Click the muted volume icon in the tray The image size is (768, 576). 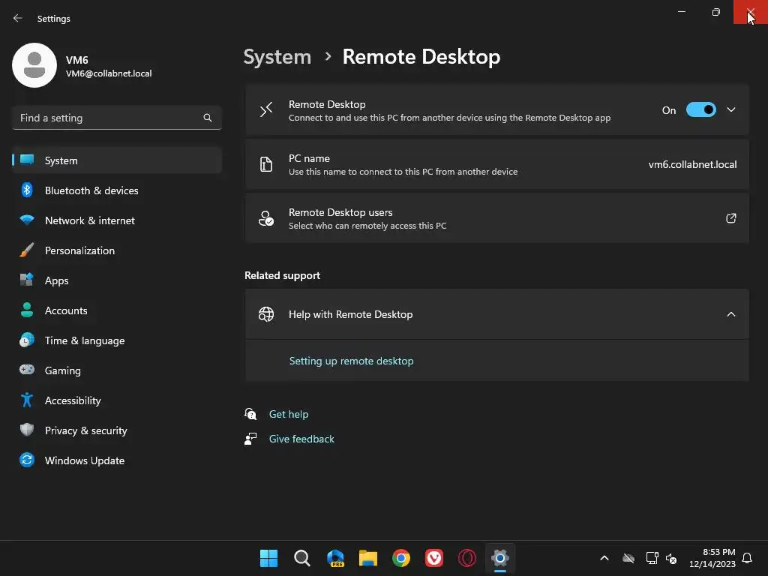(x=671, y=558)
